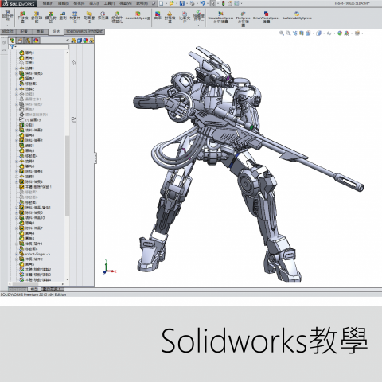
Task: Switch to the 草圖 command tab
Action: (40, 32)
